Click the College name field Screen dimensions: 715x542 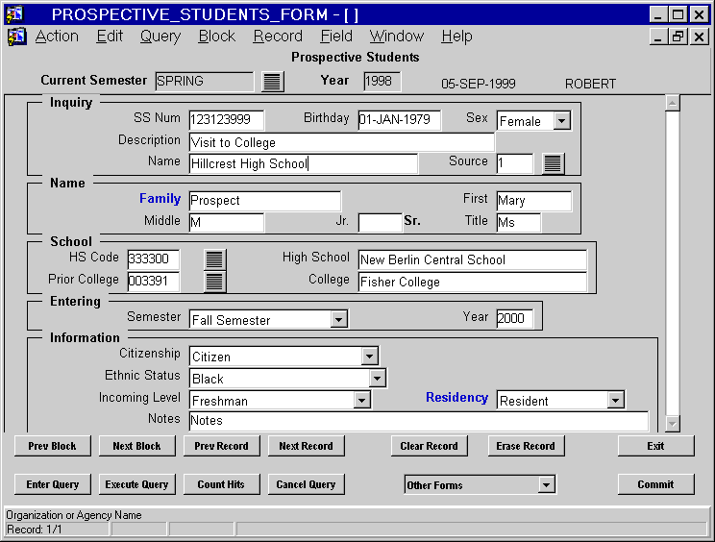coord(473,282)
